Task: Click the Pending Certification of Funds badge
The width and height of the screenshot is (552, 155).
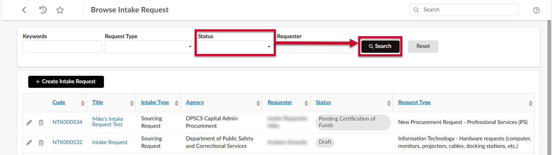Action: [353, 122]
